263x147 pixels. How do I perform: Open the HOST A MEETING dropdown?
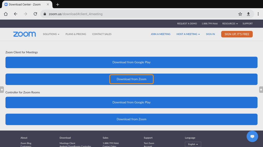pos(188,34)
